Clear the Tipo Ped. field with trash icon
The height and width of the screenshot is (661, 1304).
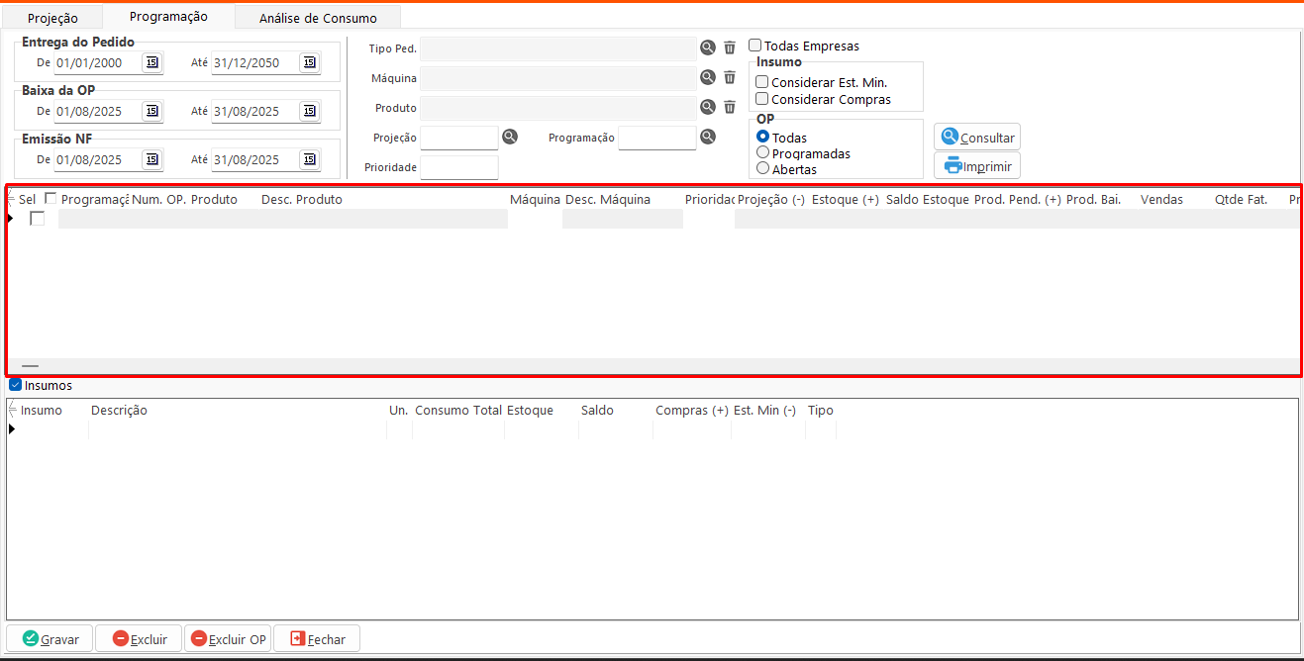pos(730,47)
